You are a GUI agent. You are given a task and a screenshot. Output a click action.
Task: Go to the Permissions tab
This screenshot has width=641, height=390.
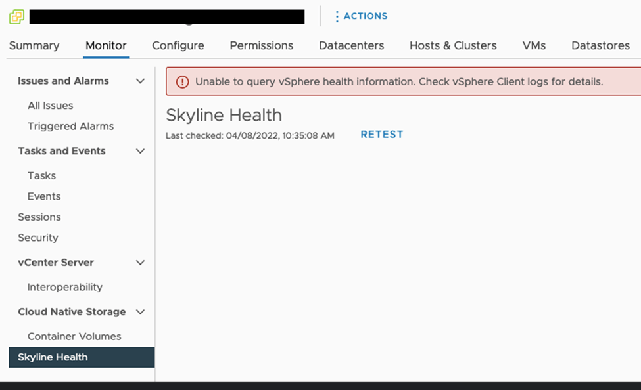click(261, 45)
